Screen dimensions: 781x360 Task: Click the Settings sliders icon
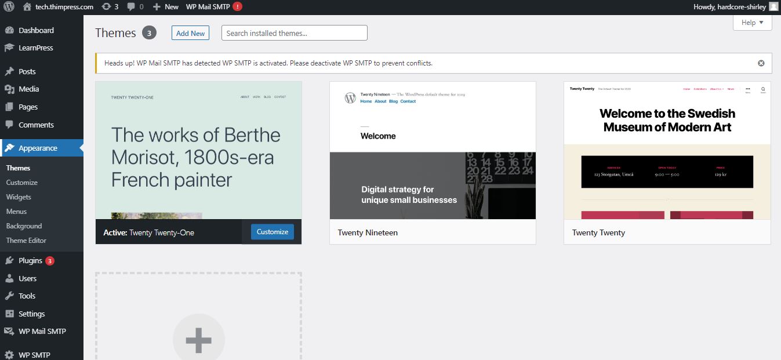(9, 314)
